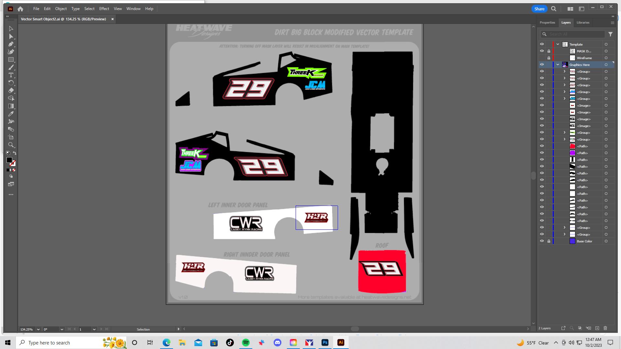This screenshot has width=621, height=349.
Task: Choose the Eyedropper tool
Action: 11,114
